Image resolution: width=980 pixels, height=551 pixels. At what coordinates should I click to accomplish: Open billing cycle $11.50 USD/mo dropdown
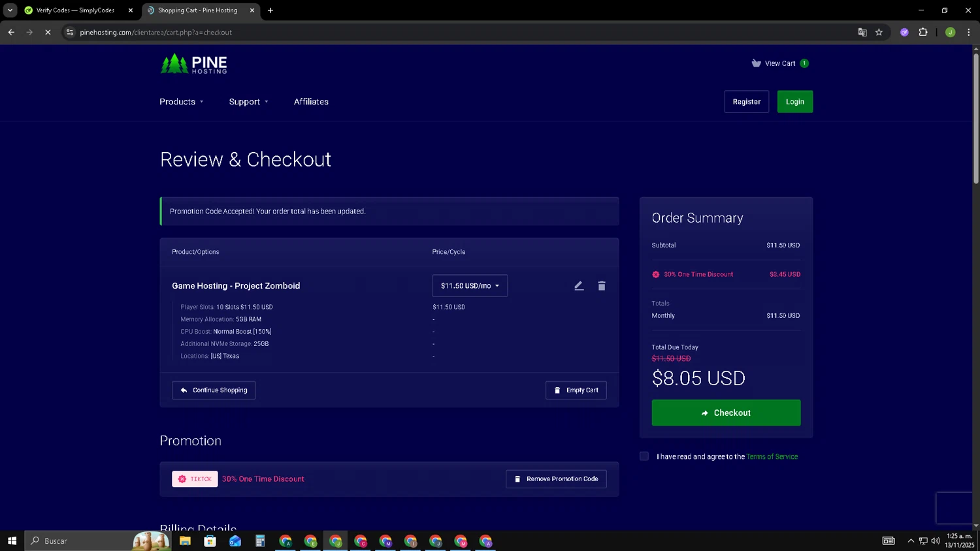coord(470,286)
